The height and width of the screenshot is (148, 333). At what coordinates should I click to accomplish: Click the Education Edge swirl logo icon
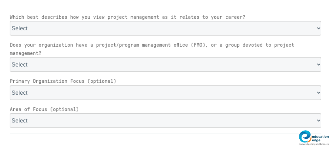(305, 136)
